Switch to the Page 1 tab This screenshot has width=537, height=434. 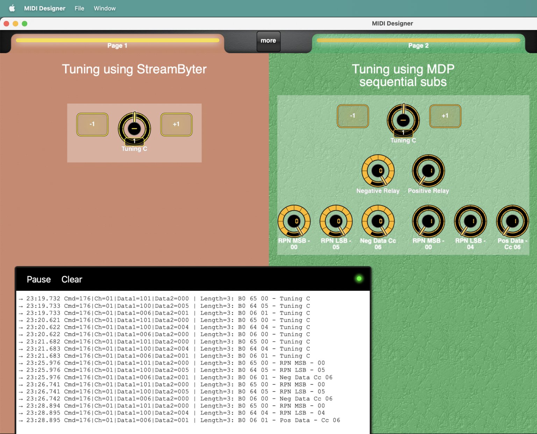[117, 44]
